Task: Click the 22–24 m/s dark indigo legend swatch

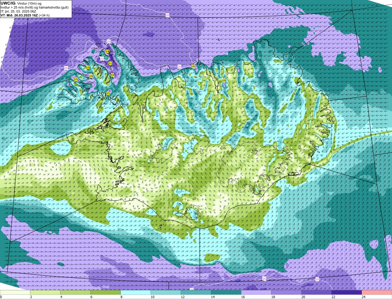Action: pos(347,292)
